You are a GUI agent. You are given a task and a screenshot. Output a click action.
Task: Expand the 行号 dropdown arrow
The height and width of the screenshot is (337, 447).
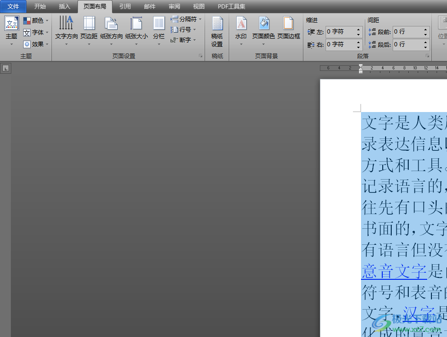(x=195, y=30)
